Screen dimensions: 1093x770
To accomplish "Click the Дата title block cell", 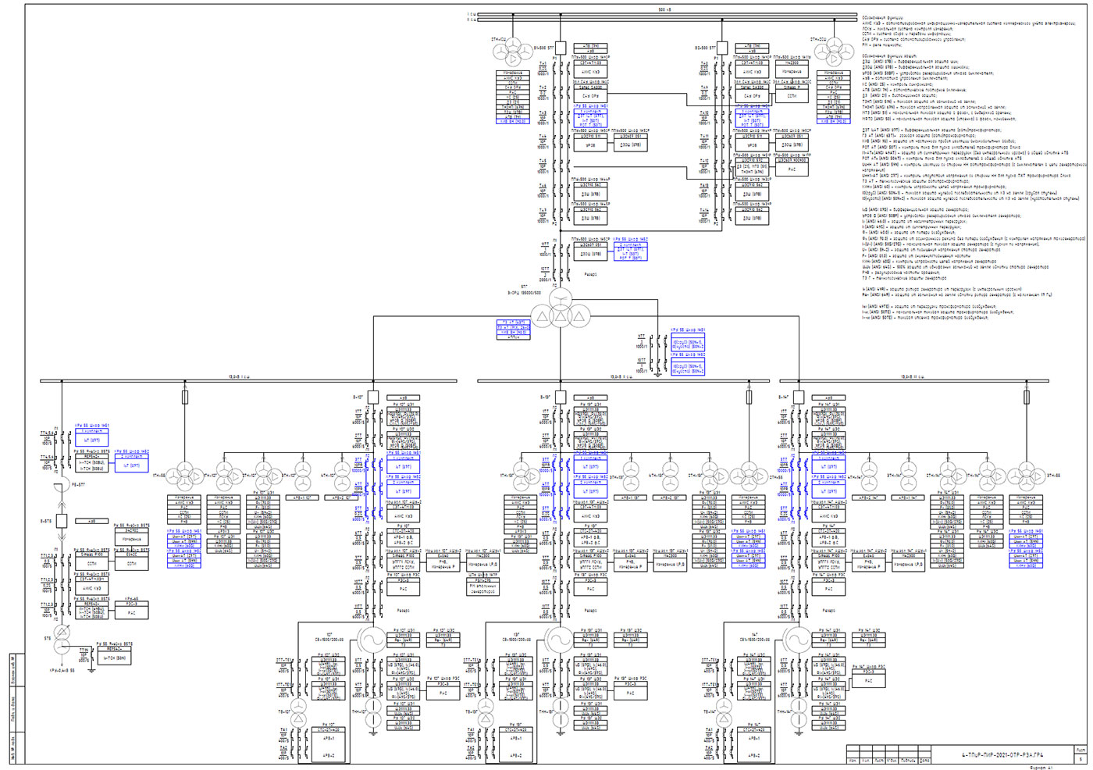I will [925, 761].
